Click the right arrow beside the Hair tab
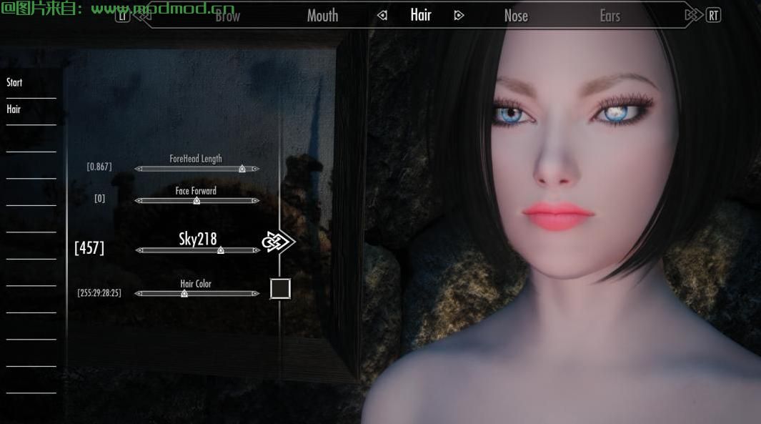The height and width of the screenshot is (424, 761). 459,16
